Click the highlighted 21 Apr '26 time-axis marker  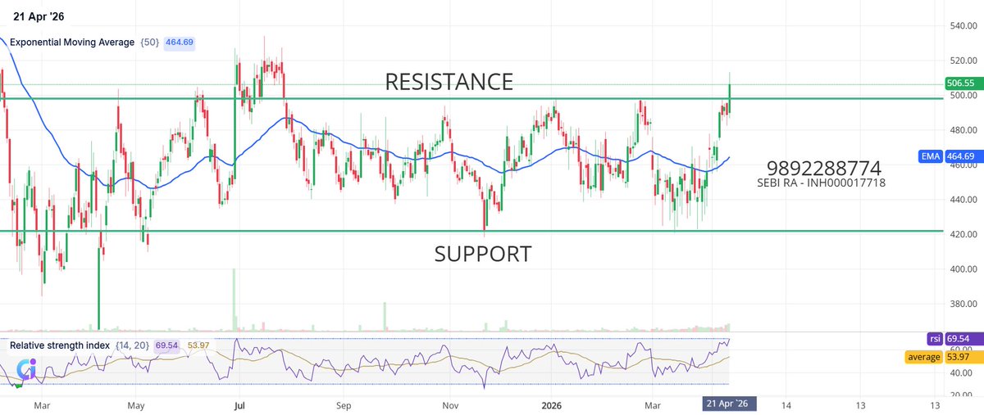tap(730, 404)
